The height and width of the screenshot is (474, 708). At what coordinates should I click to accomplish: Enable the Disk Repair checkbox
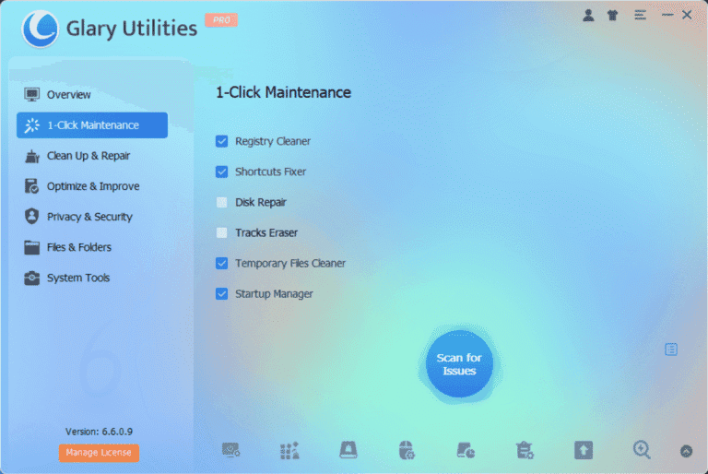click(221, 203)
